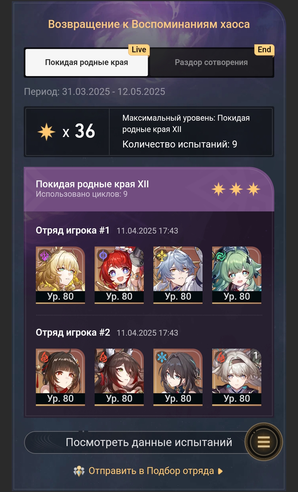Tap the squad icon beside Отправить в Подбор отряда
The width and height of the screenshot is (298, 492).
79,471
